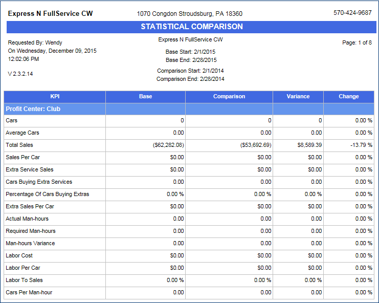379x303 pixels.
Task: Click the Extra Service Sales row label
Action: 30,169
